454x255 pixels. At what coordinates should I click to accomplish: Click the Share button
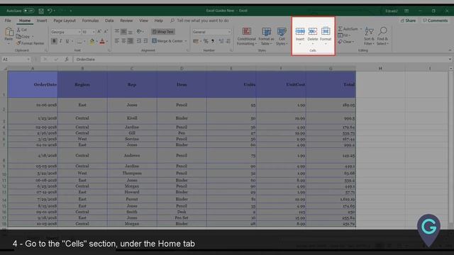(x=408, y=21)
